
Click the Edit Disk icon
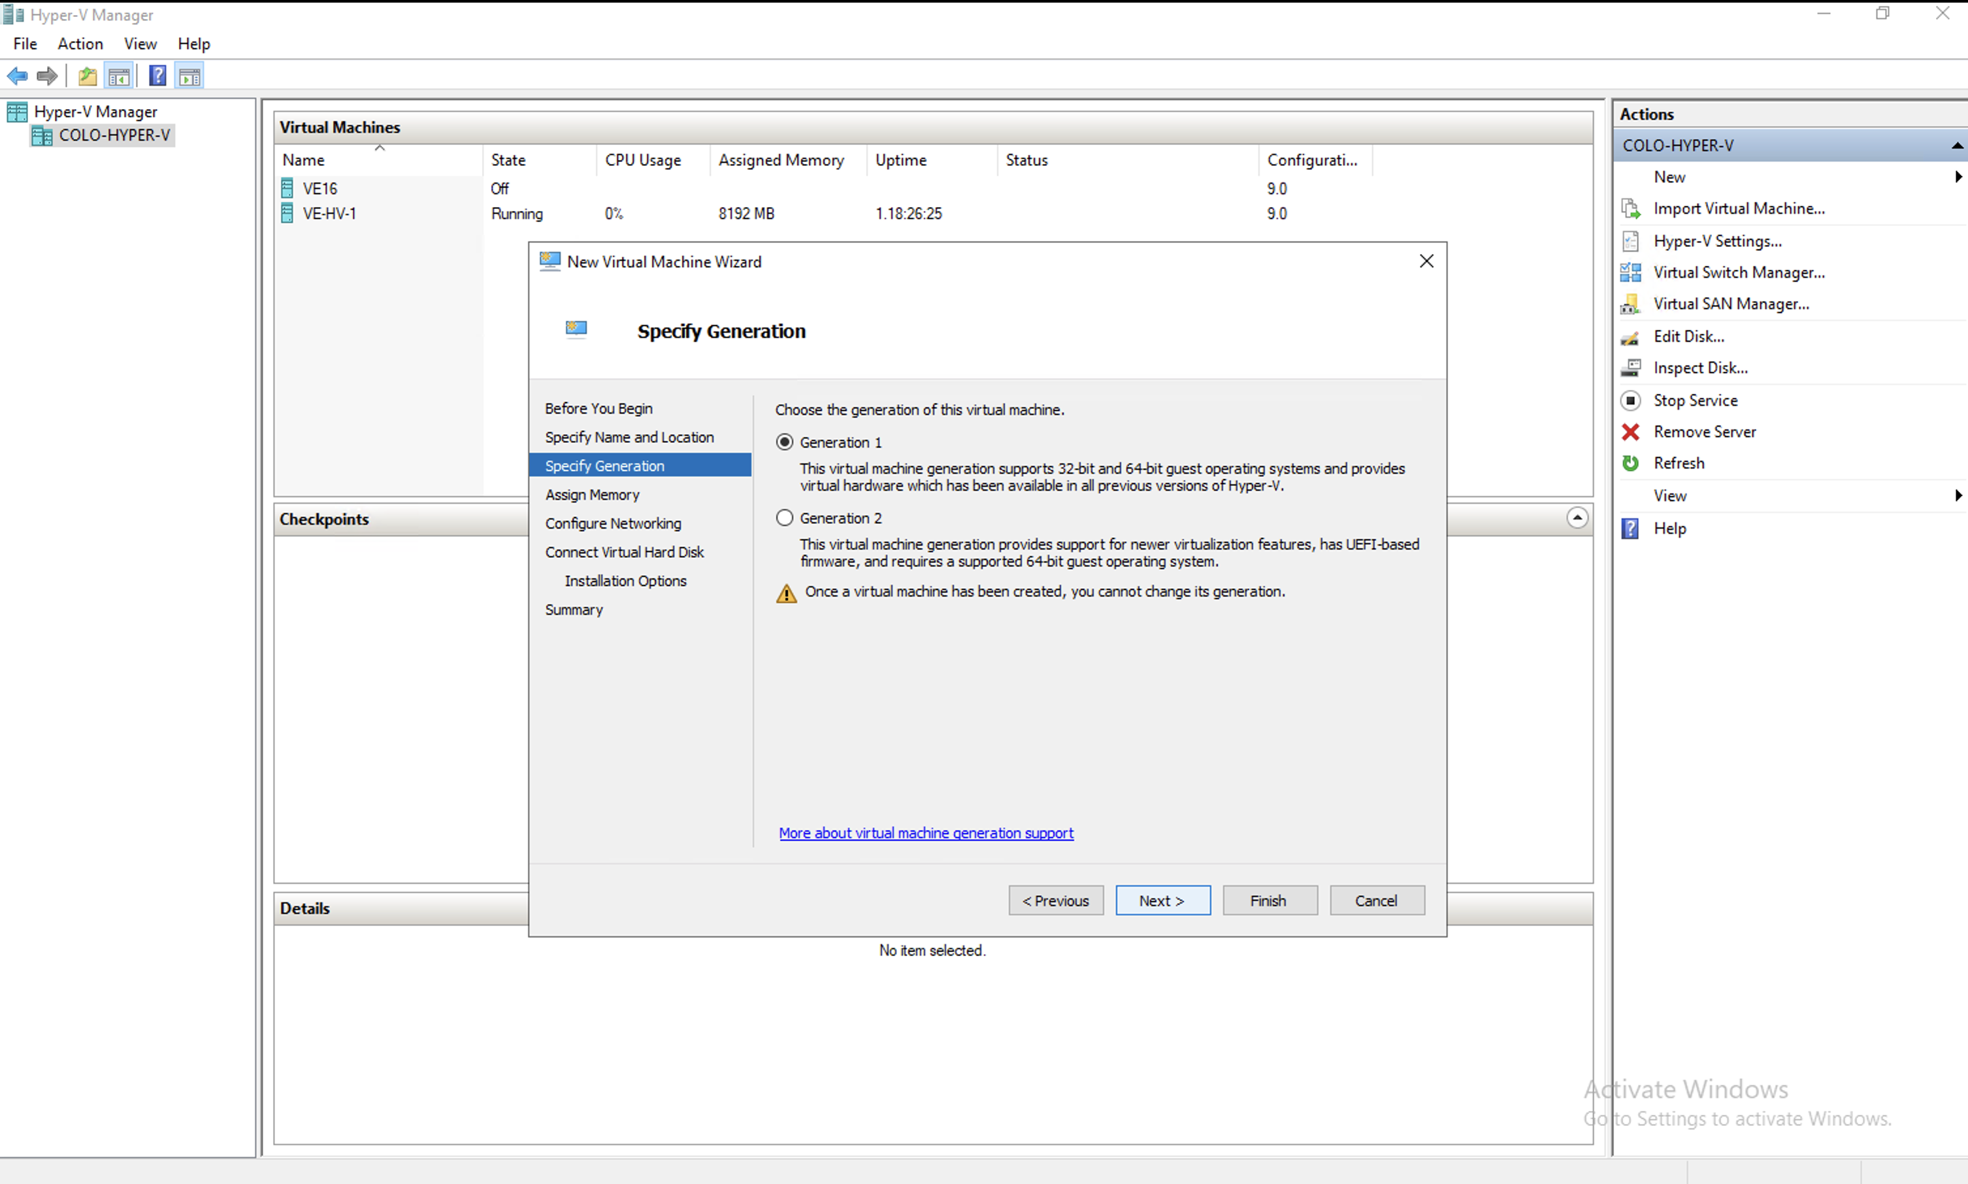tap(1631, 337)
